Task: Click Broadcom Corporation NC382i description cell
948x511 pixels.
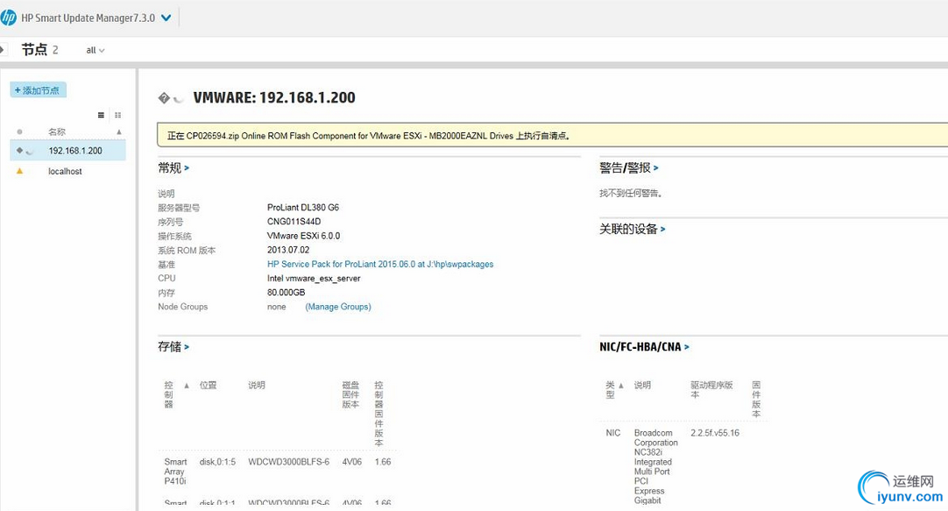Action: click(x=656, y=466)
